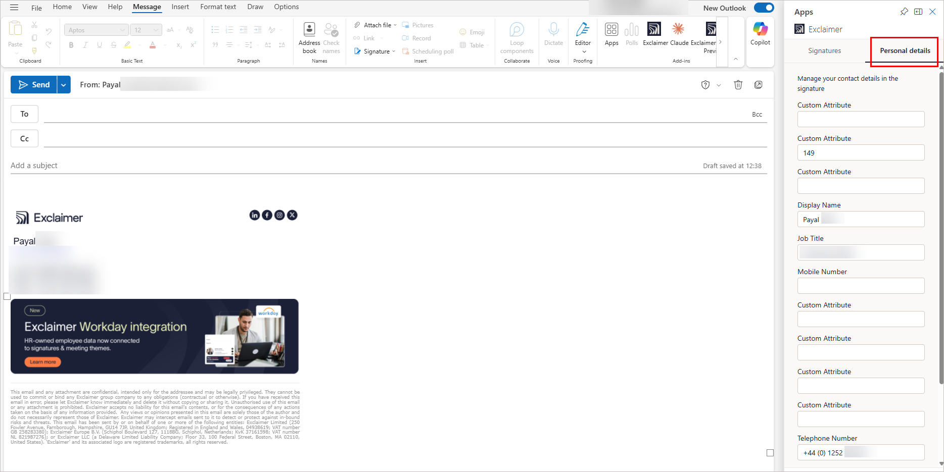Select the Personal details tab
The height and width of the screenshot is (472, 944).
click(905, 51)
